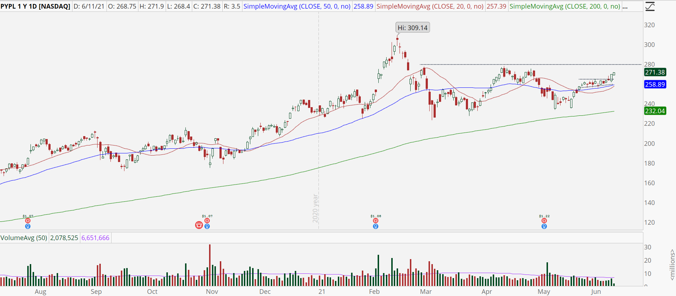The height and width of the screenshot is (296, 676).
Task: Click the average volume value 6,651,666
Action: tap(95, 238)
